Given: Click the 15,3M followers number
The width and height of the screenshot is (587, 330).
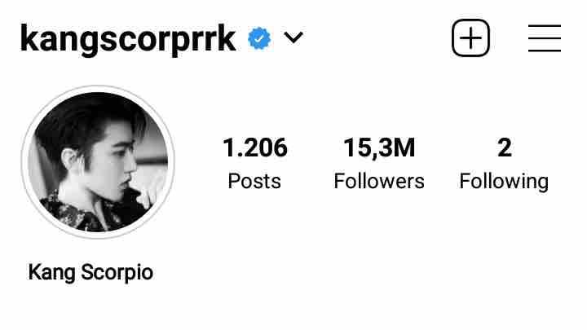Looking at the screenshot, I should 379,147.
